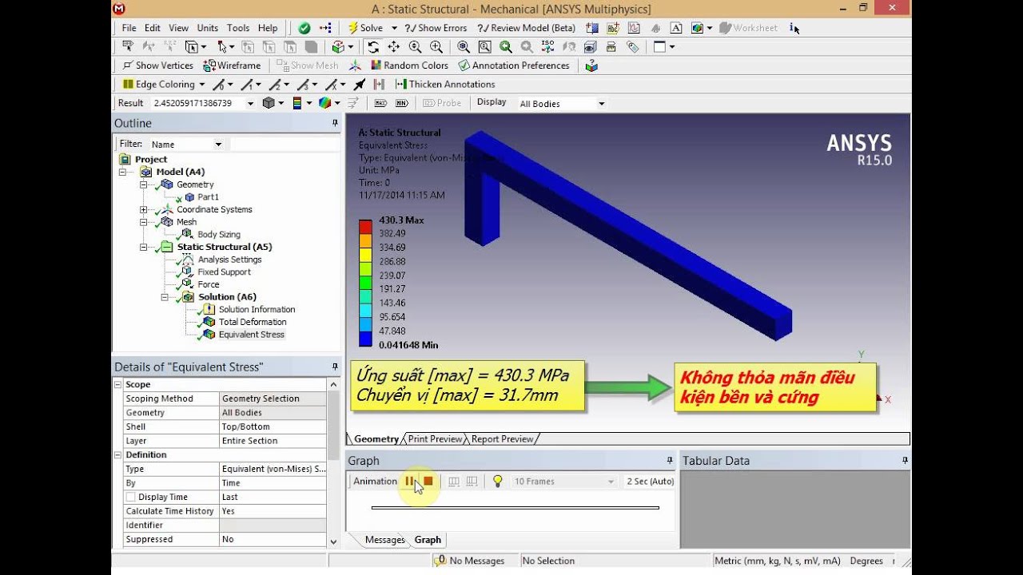
Task: Open the 2 Sec (Auto) animation duration dropdown
Action: pyautogui.click(x=650, y=481)
